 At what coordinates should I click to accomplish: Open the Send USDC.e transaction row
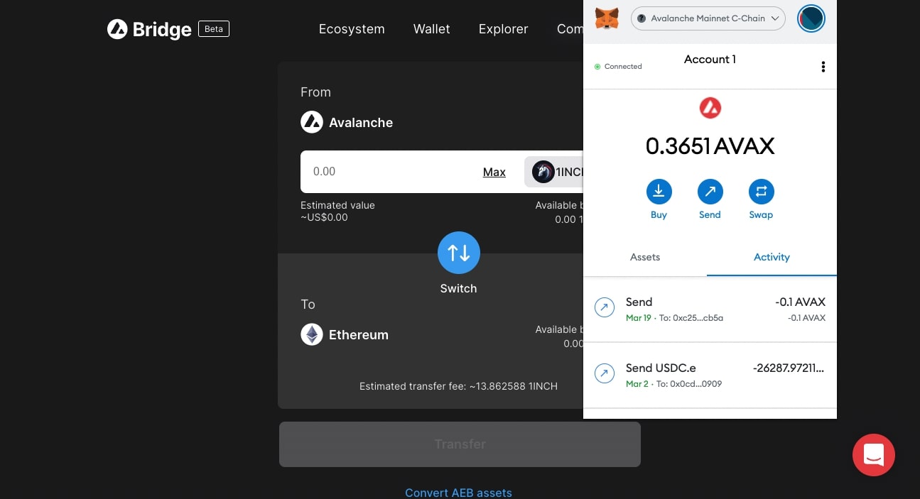pyautogui.click(x=710, y=375)
